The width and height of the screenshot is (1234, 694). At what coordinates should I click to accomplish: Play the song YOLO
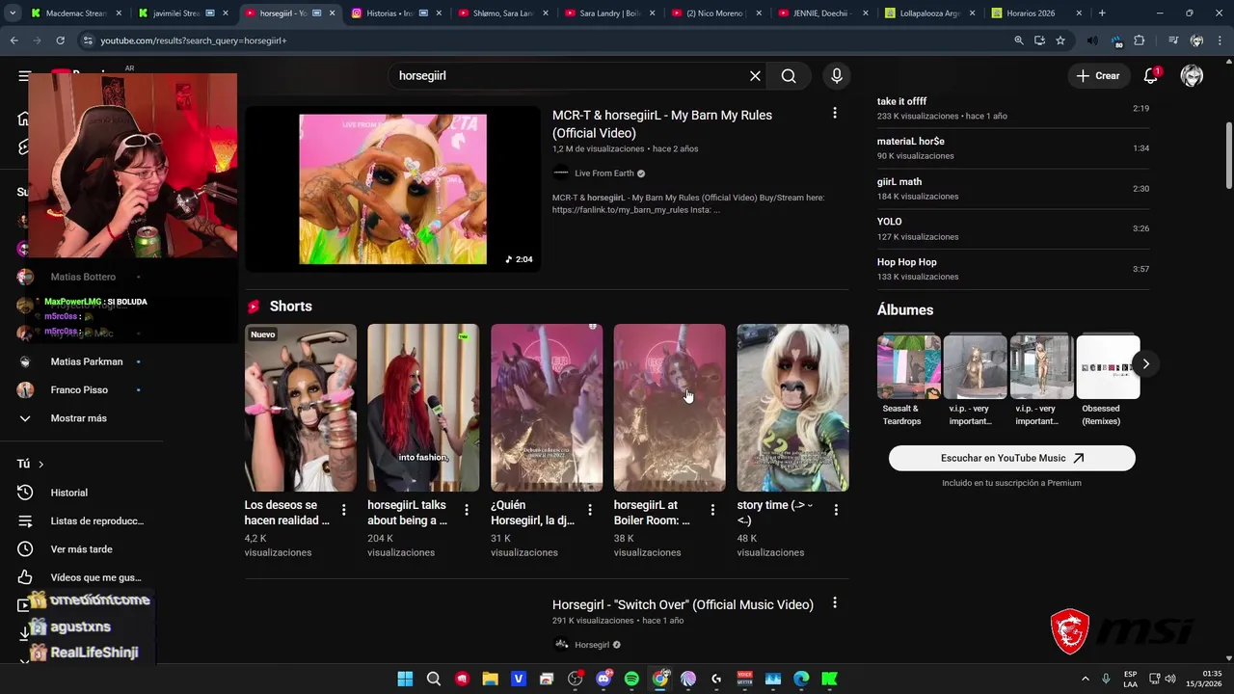click(1012, 228)
